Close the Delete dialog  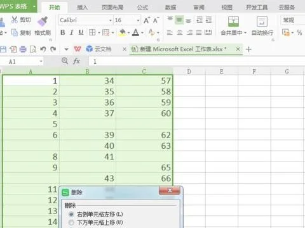point(170,191)
